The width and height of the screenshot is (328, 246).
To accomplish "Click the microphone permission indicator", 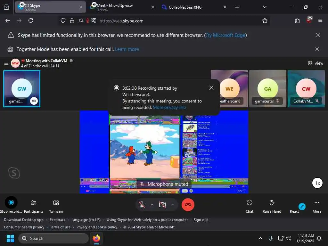I will point(87,20).
